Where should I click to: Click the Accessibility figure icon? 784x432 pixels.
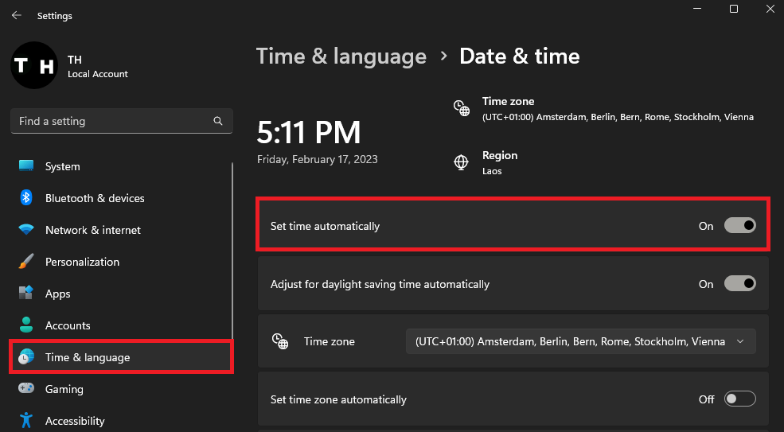pos(26,420)
